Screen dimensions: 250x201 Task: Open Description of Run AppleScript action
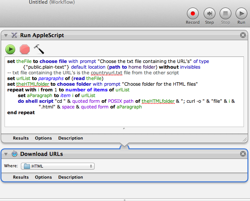pos(70,138)
